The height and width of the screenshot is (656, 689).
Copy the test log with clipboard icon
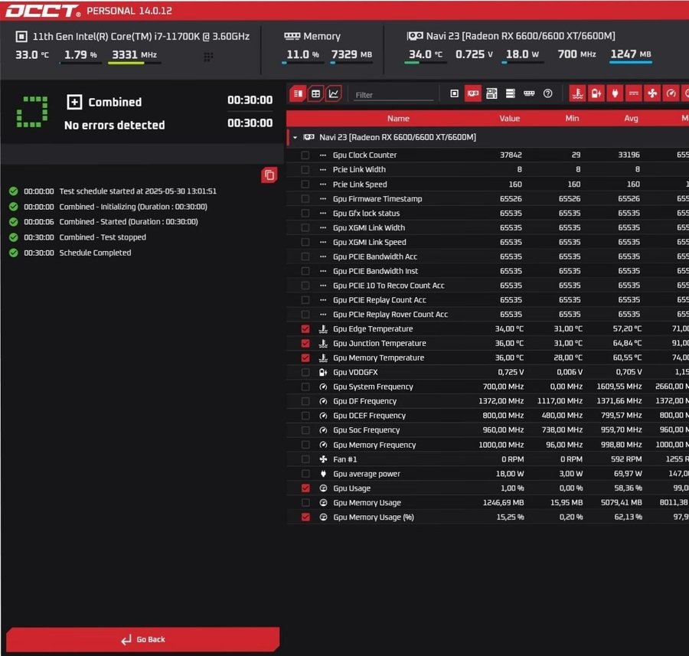[x=269, y=175]
